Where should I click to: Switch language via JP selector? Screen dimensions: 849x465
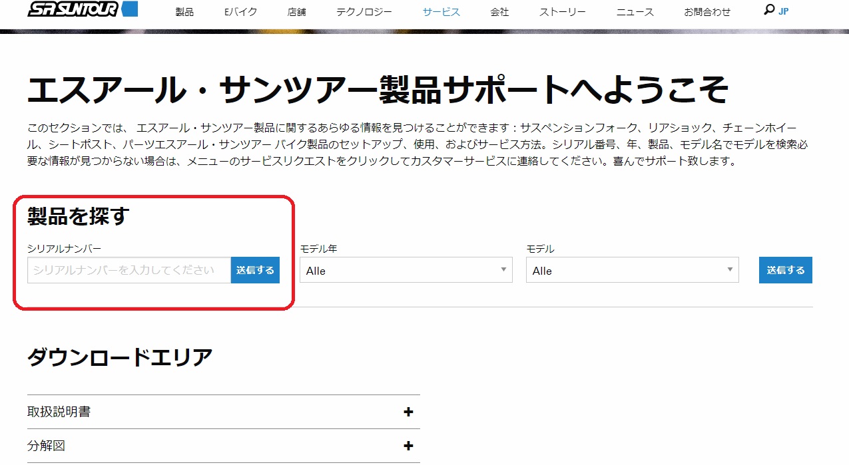(x=784, y=11)
